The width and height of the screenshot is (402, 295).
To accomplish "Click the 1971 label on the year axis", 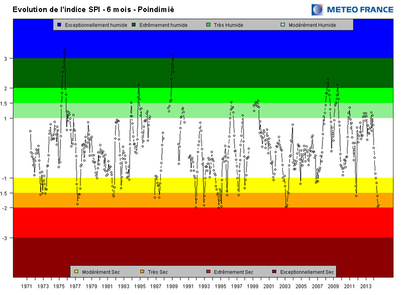I will click(28, 286).
